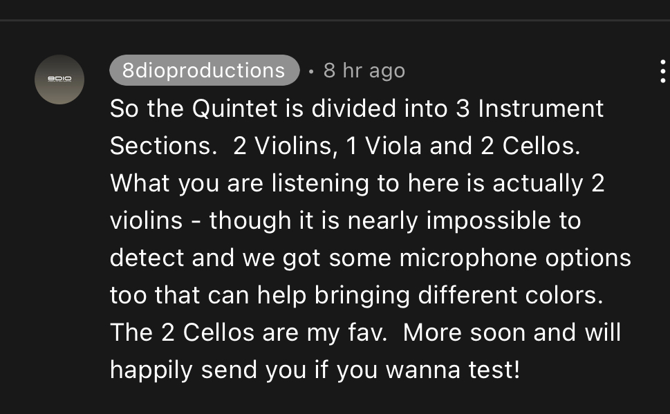Click the text "1 Viola"

[383, 146]
